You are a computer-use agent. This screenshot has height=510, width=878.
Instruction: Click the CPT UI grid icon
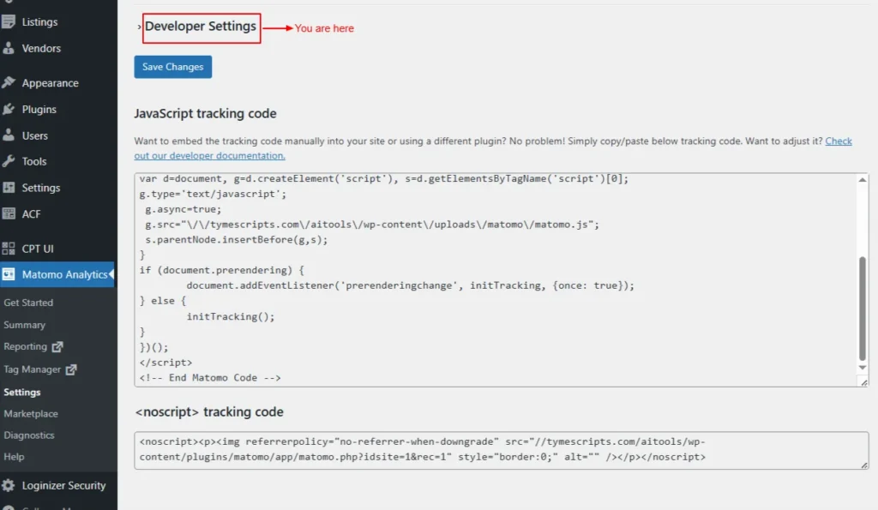[9, 249]
